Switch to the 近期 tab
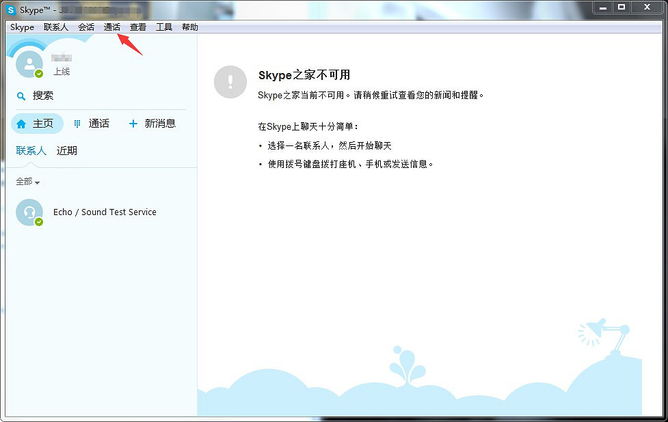The image size is (668, 422). (66, 150)
